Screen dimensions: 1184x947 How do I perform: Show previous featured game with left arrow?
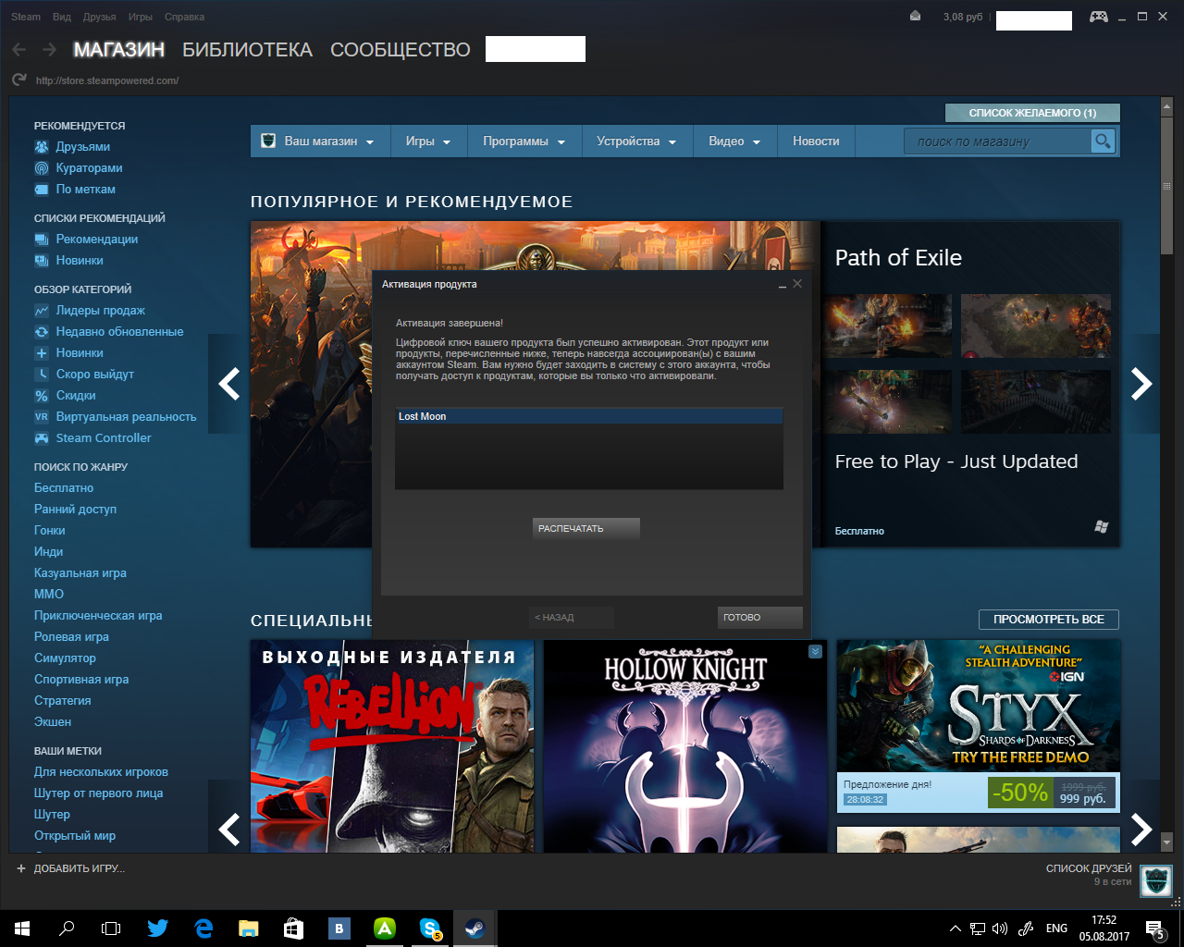(228, 383)
